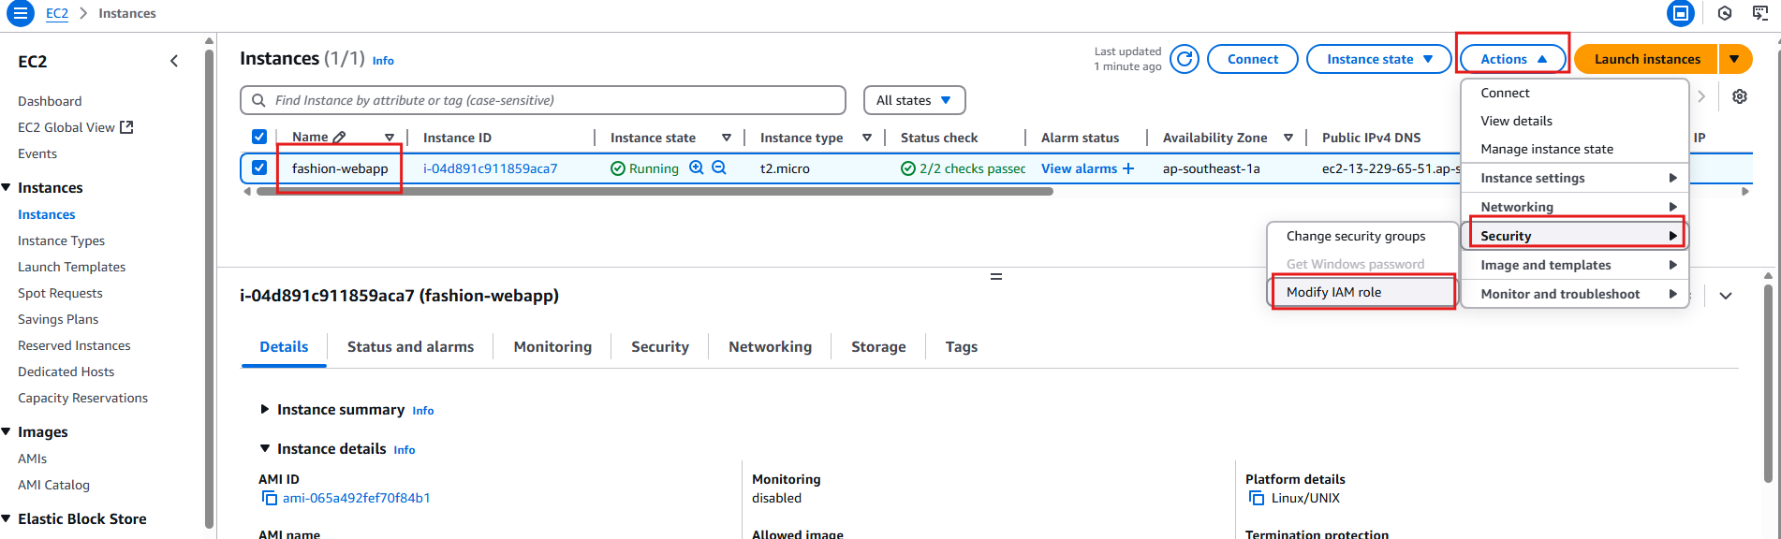Click the Connect button in the toolbar
Screen dimensions: 1781x539
click(1253, 59)
